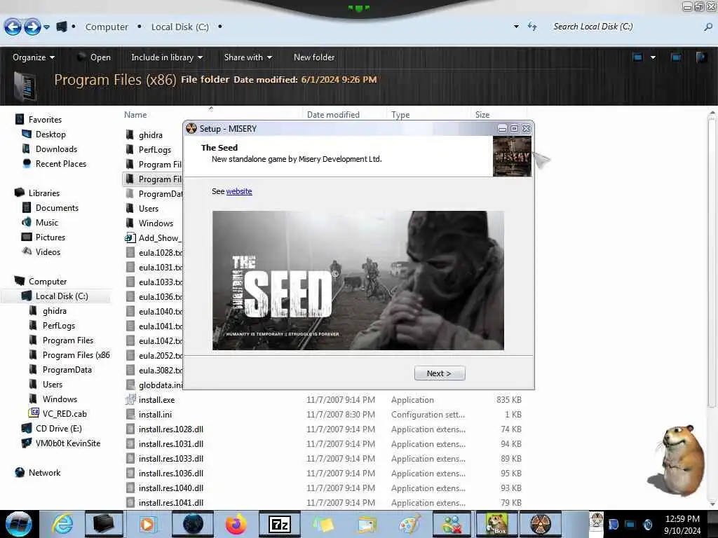Open Include in library dropdown
Viewport: 718px width, 538px height.
[x=167, y=57]
